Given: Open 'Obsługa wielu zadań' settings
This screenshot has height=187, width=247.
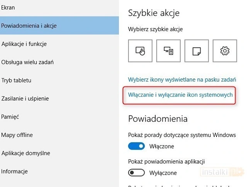Looking at the screenshot, I should point(27,62).
